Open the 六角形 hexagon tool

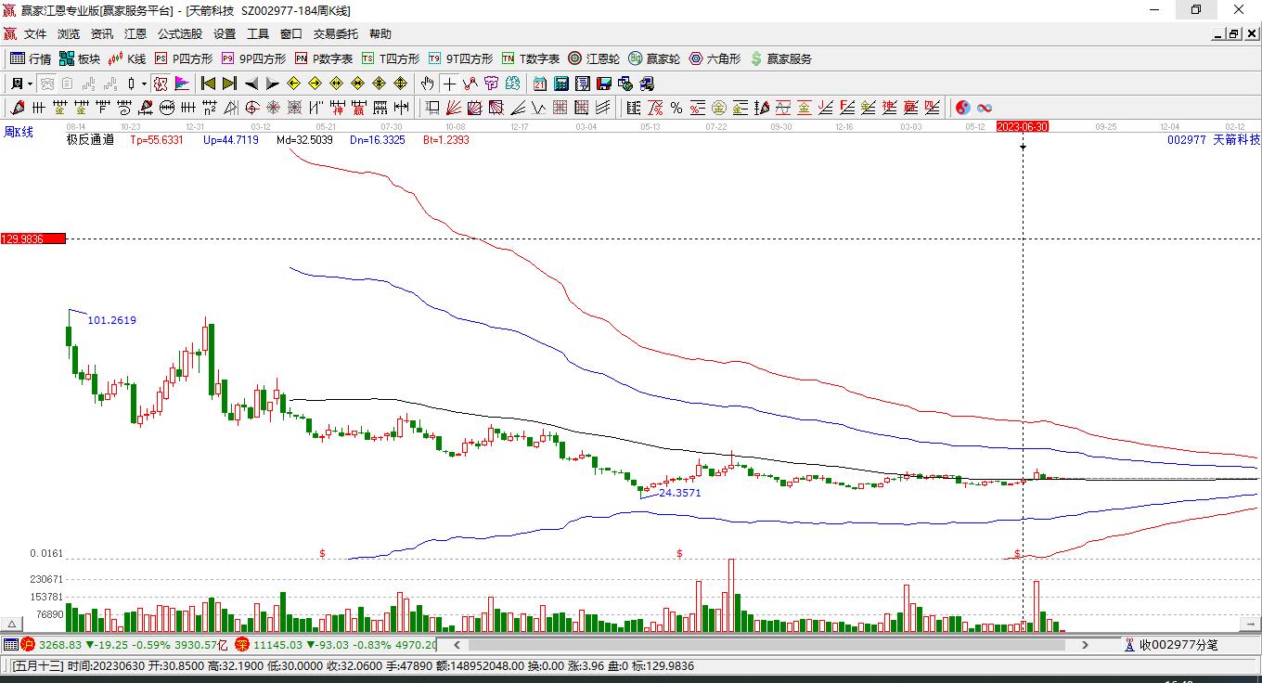[x=715, y=58]
